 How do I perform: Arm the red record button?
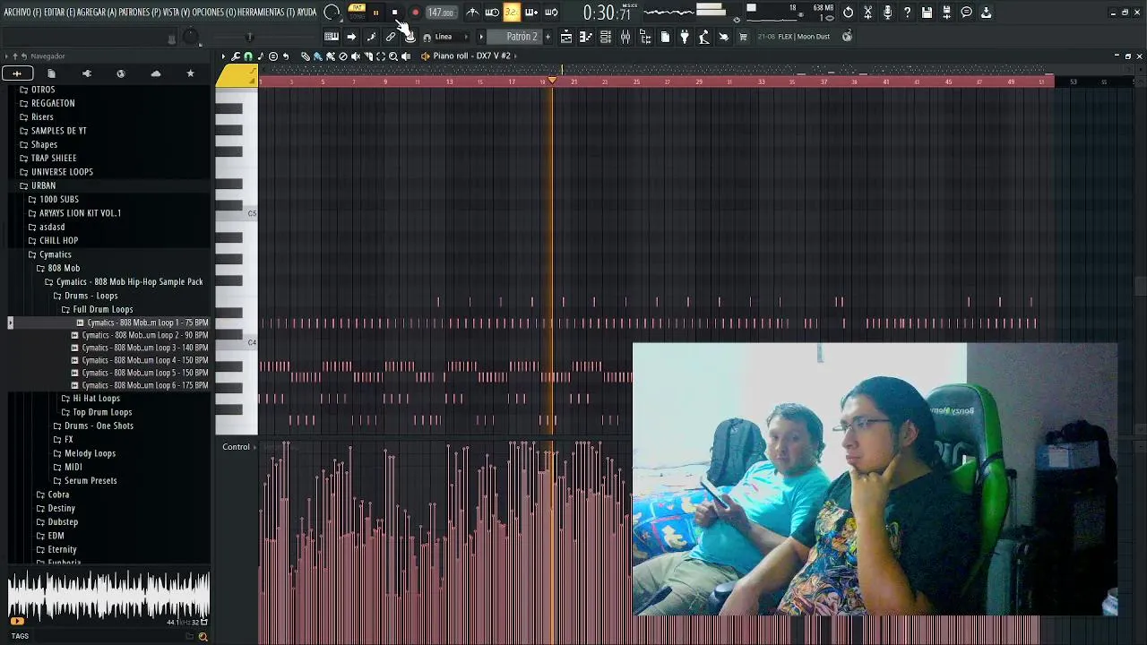415,13
